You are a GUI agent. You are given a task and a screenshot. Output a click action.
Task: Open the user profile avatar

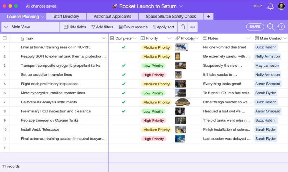281,6
